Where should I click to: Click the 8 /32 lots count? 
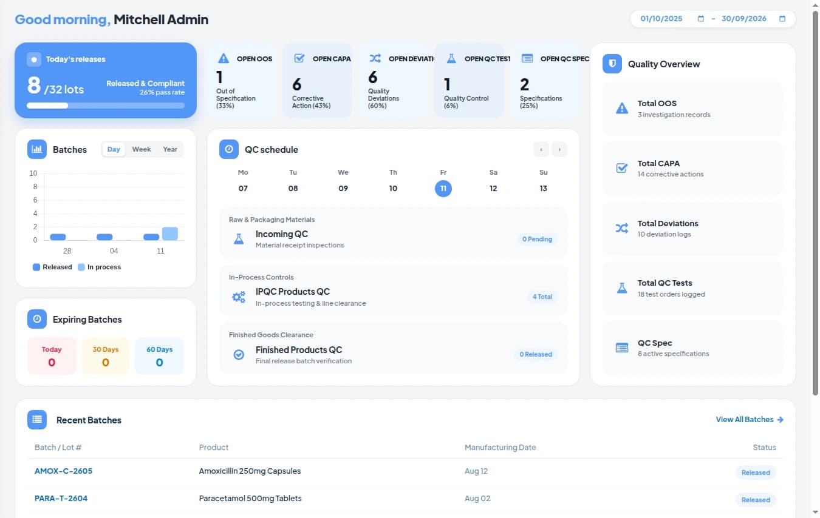[x=55, y=87]
